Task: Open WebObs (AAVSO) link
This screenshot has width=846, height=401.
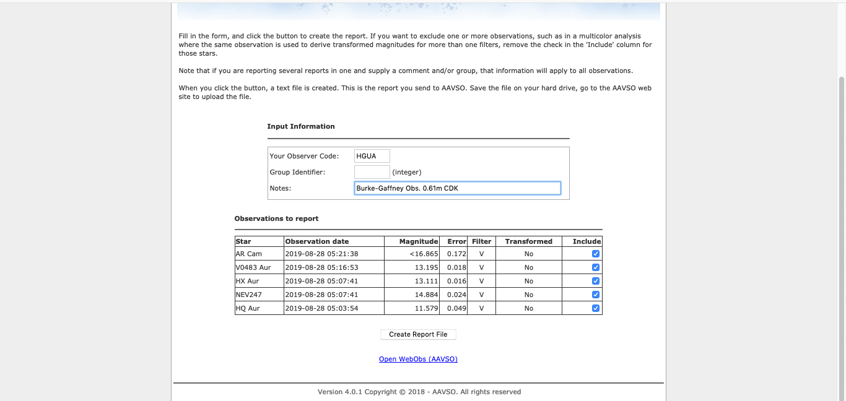Action: pyautogui.click(x=418, y=359)
